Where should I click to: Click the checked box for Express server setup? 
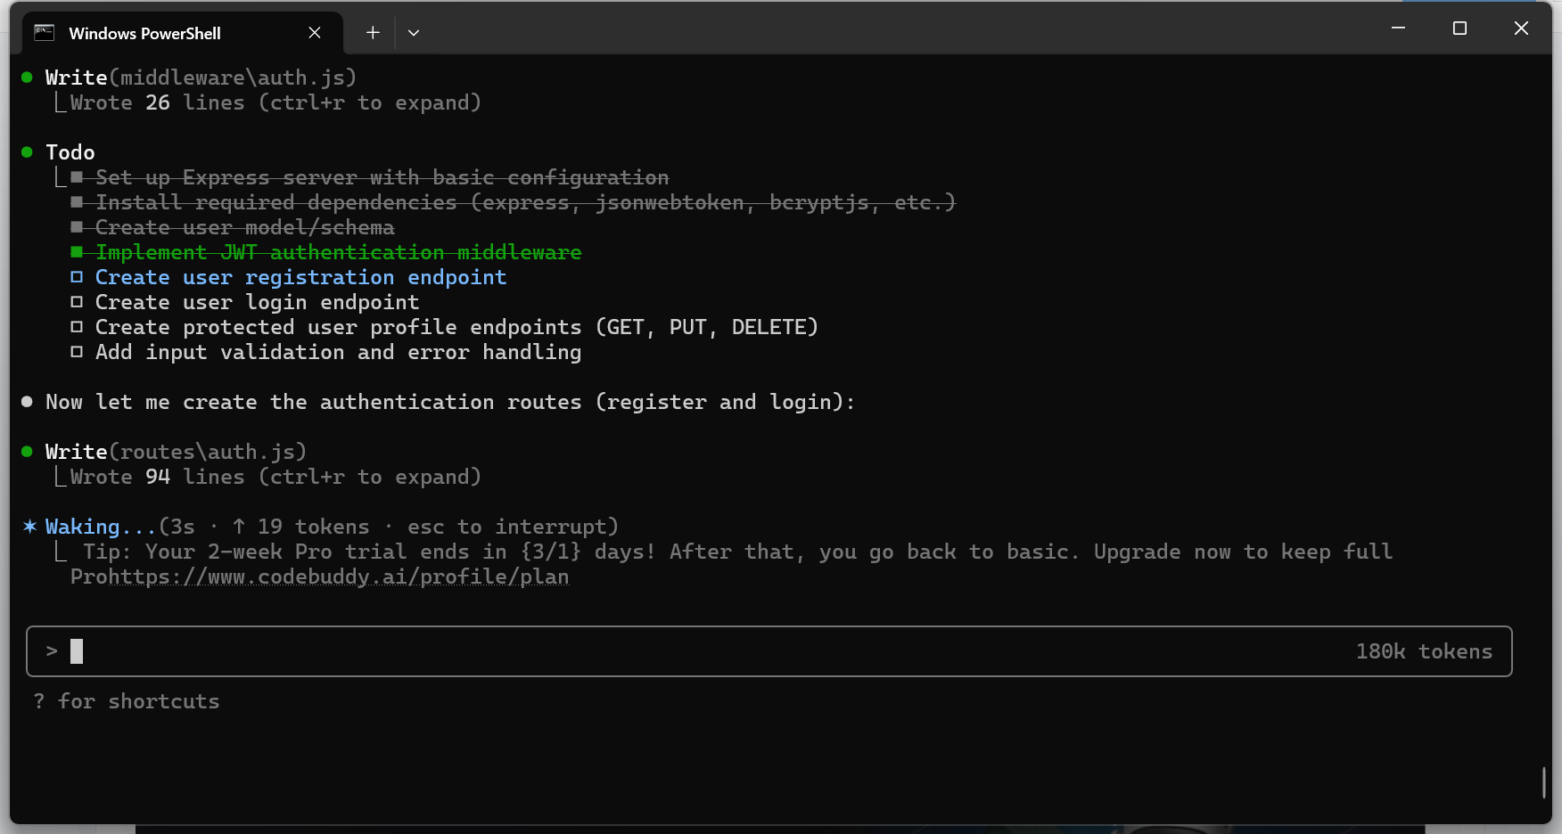click(77, 177)
